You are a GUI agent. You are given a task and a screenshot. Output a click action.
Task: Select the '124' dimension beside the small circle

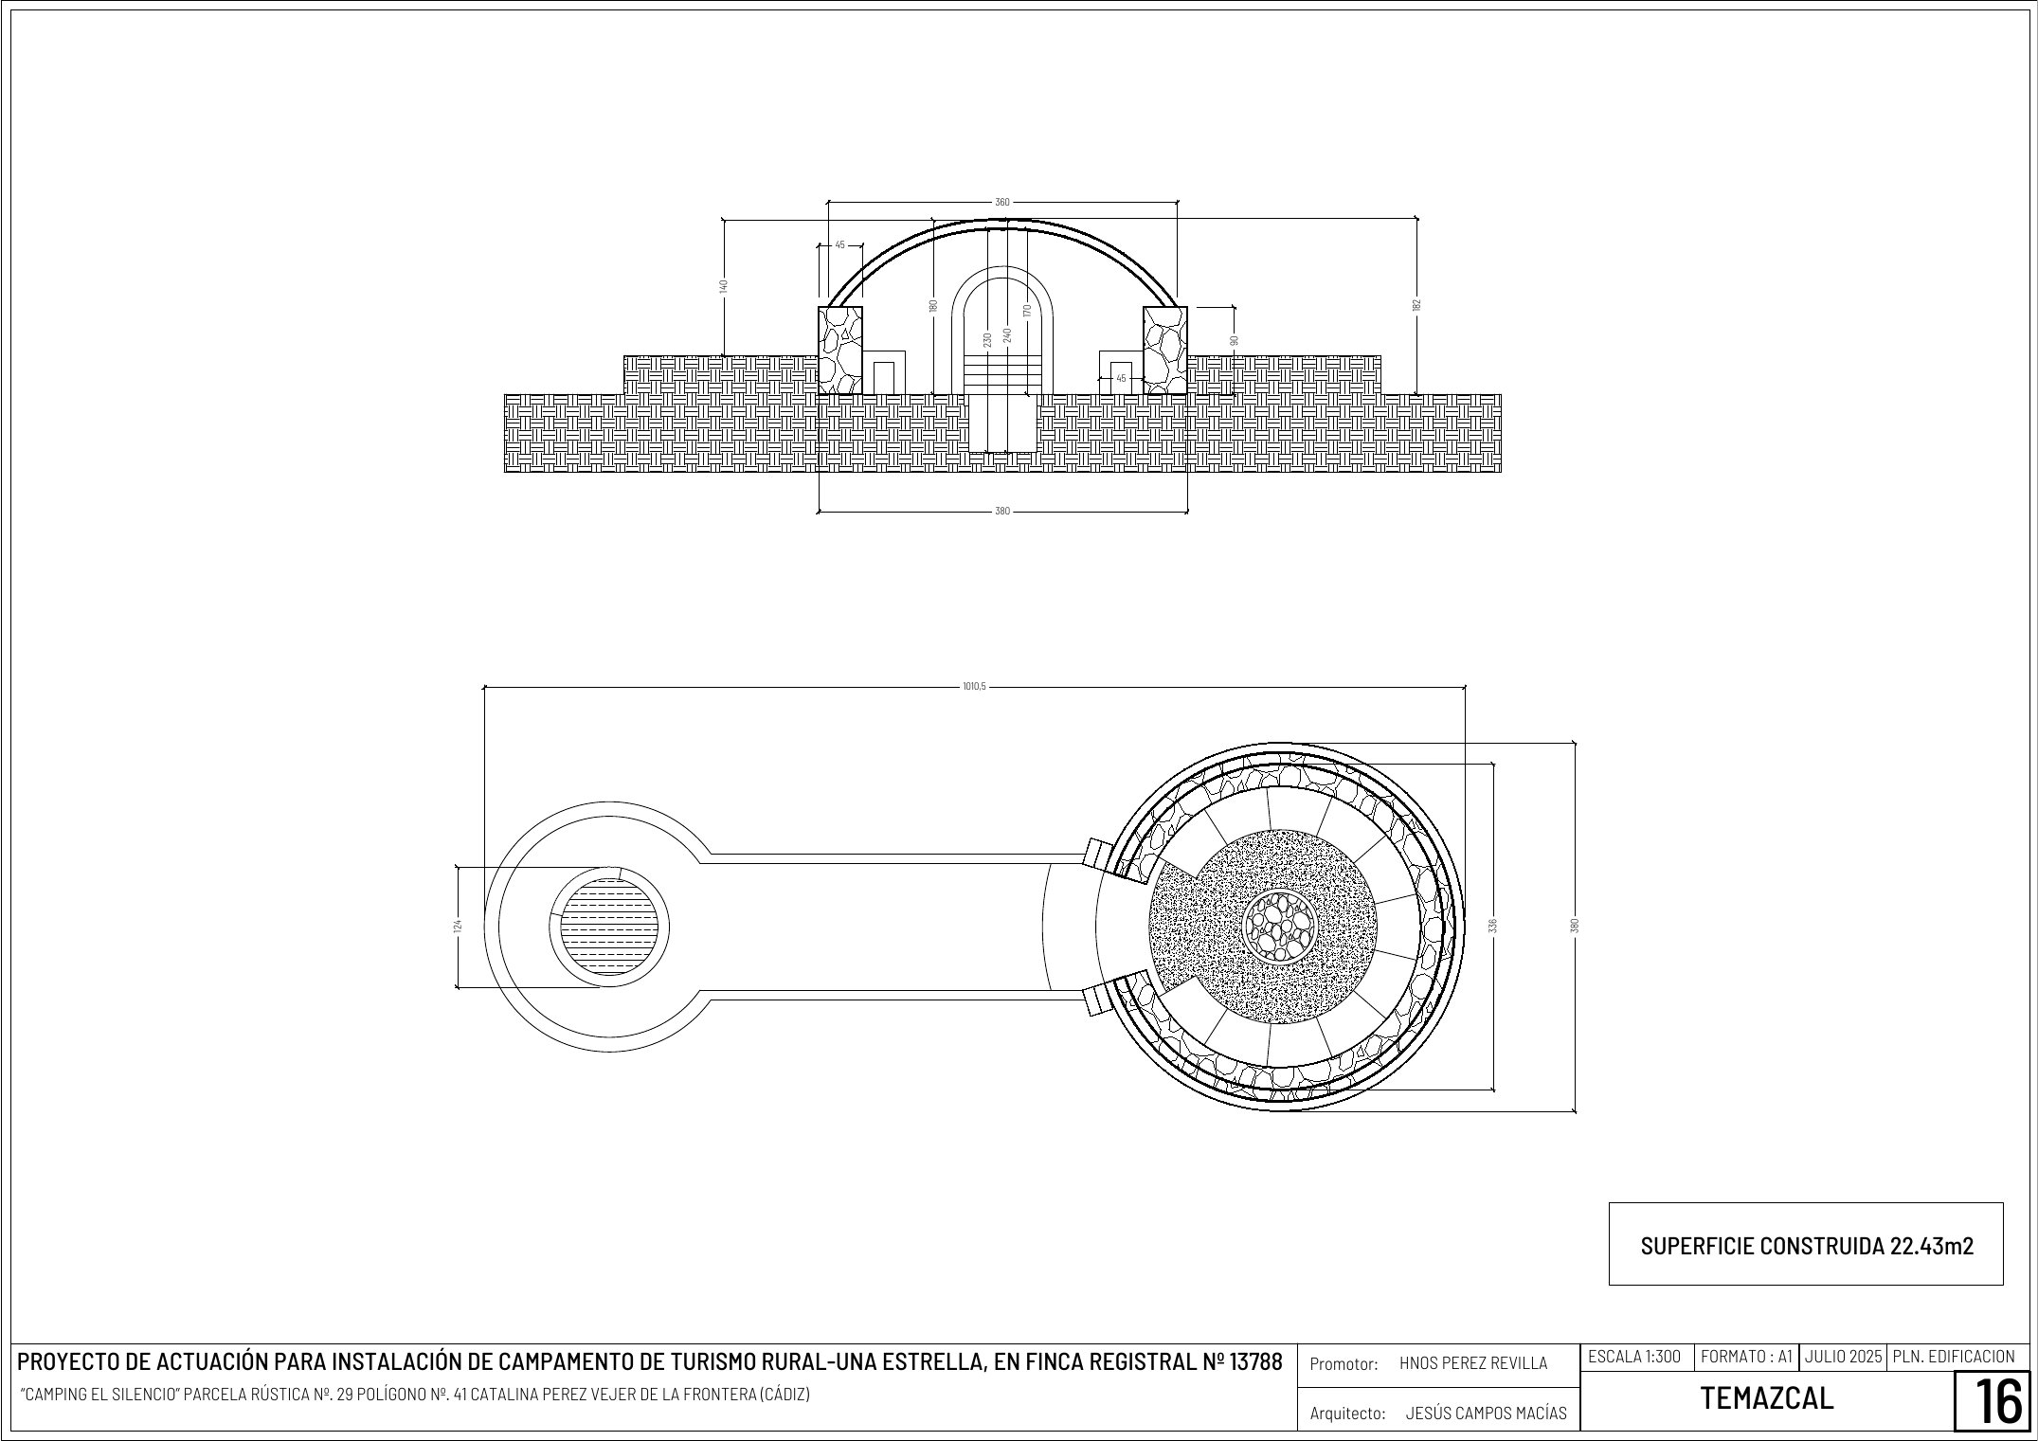[x=458, y=926]
